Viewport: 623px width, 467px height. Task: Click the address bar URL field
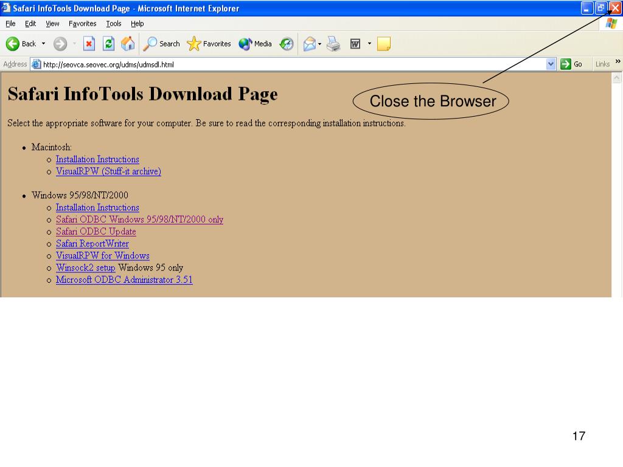293,64
